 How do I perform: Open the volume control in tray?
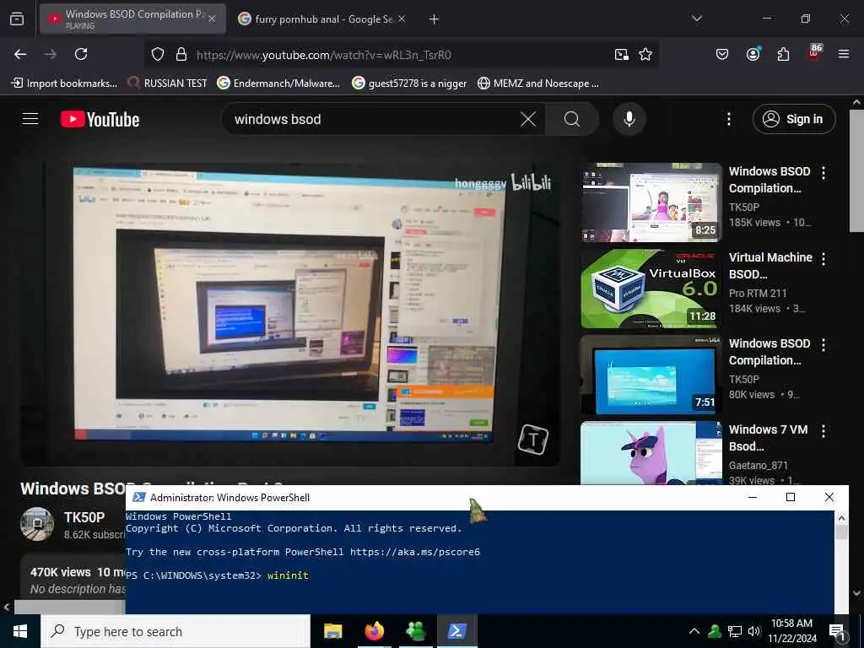tap(754, 631)
